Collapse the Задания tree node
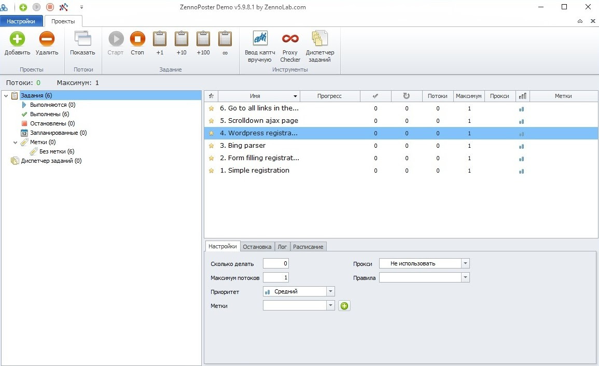This screenshot has height=366, width=599. (x=6, y=95)
